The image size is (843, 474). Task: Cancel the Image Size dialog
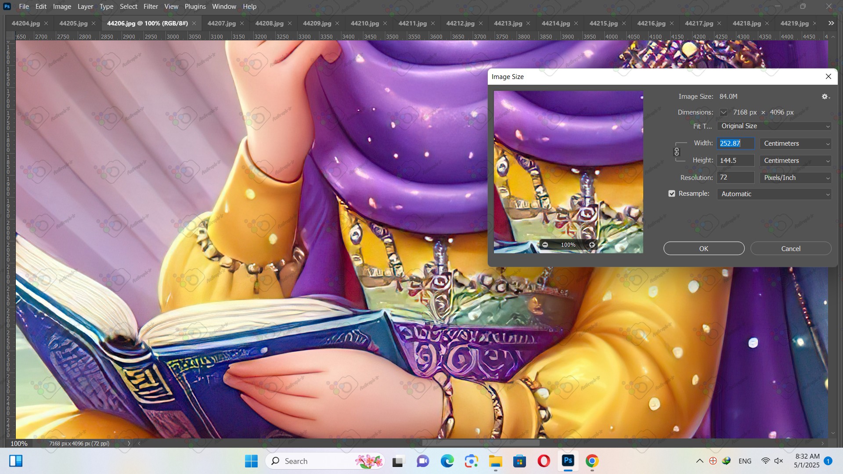[791, 248]
